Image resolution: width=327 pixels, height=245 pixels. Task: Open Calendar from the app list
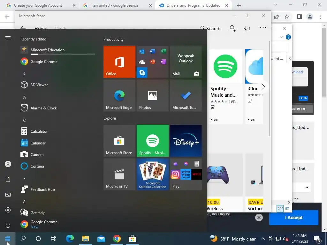click(x=58, y=143)
